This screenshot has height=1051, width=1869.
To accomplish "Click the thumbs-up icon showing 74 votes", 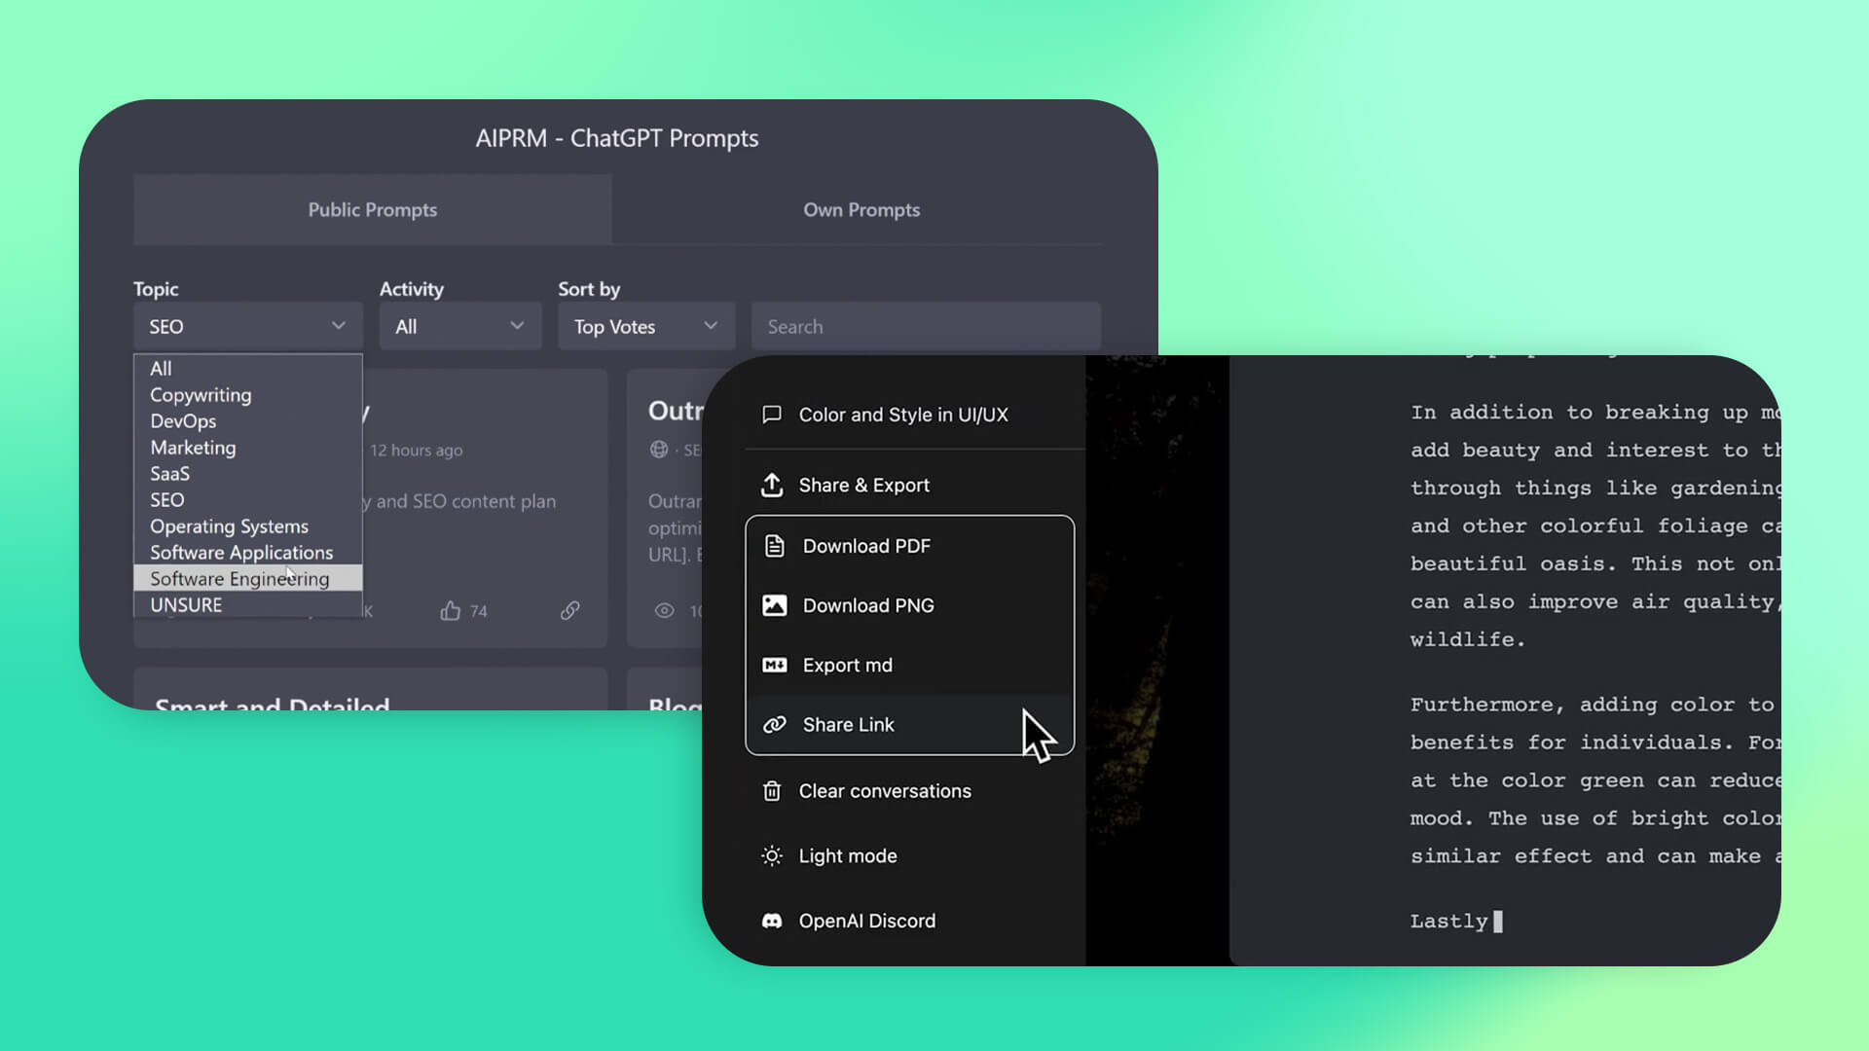I will click(451, 610).
